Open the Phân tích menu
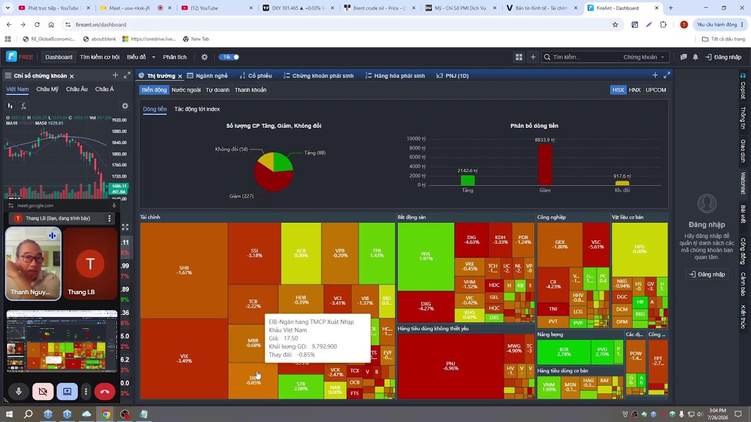Screen dimensions: 751x422 [x=175, y=57]
